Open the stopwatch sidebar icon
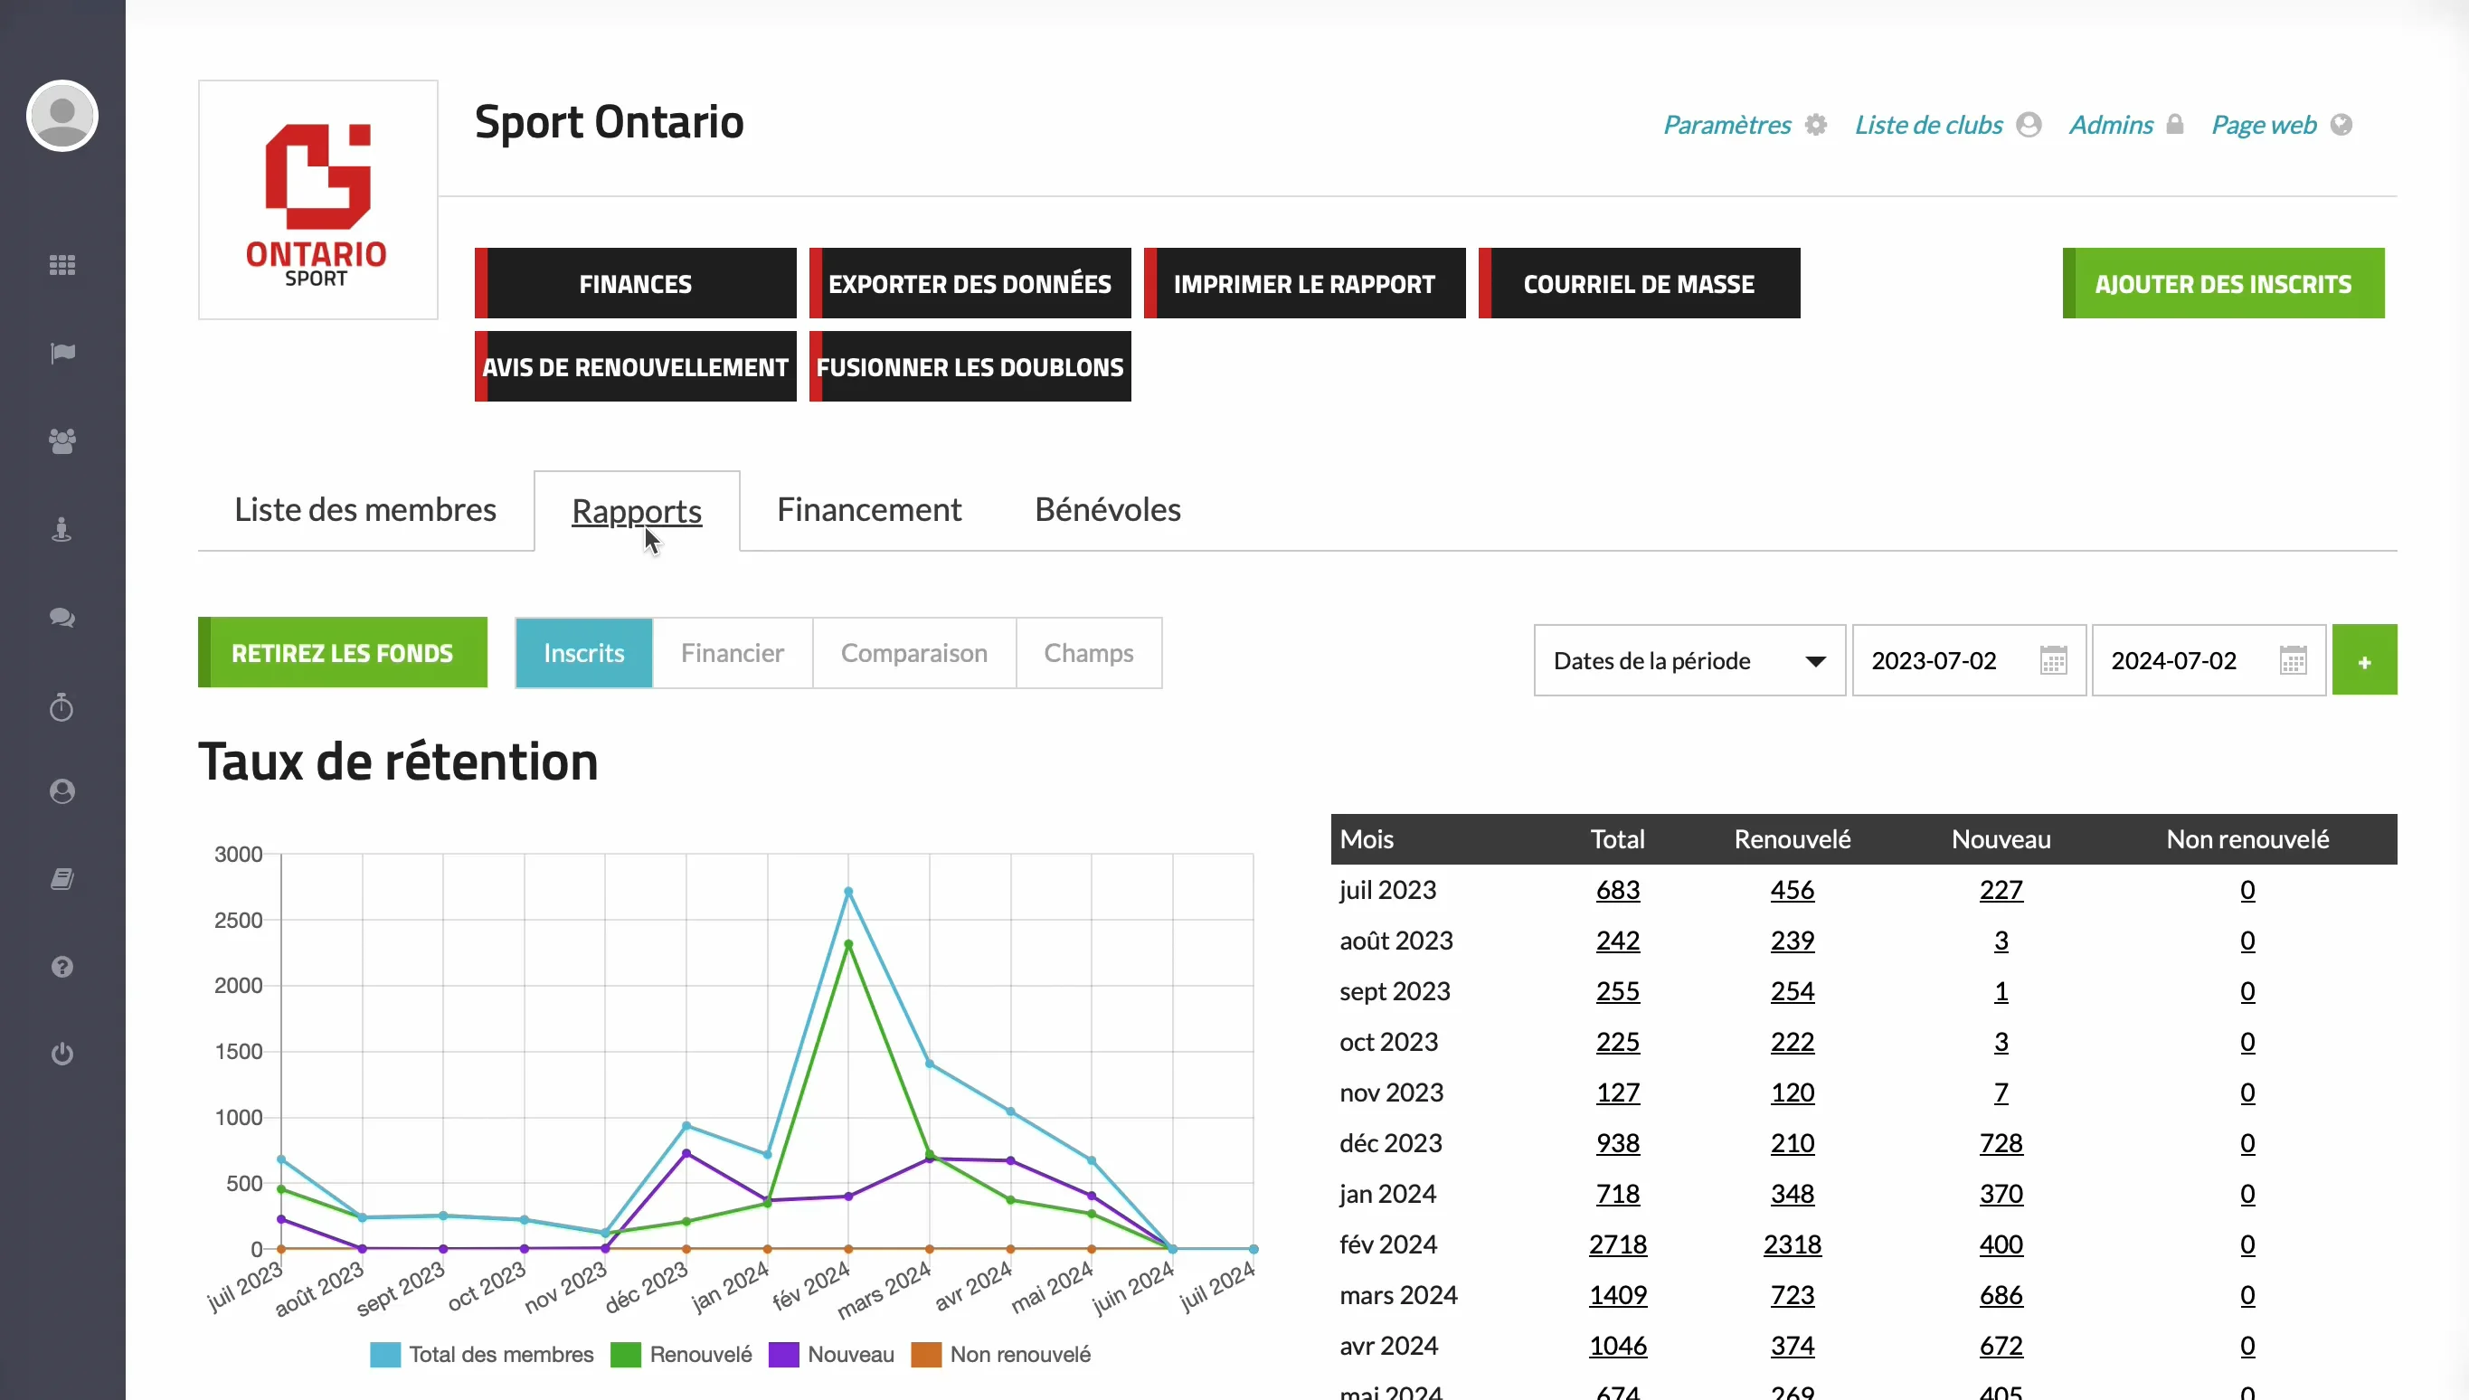Image resolution: width=2469 pixels, height=1400 pixels. click(61, 708)
